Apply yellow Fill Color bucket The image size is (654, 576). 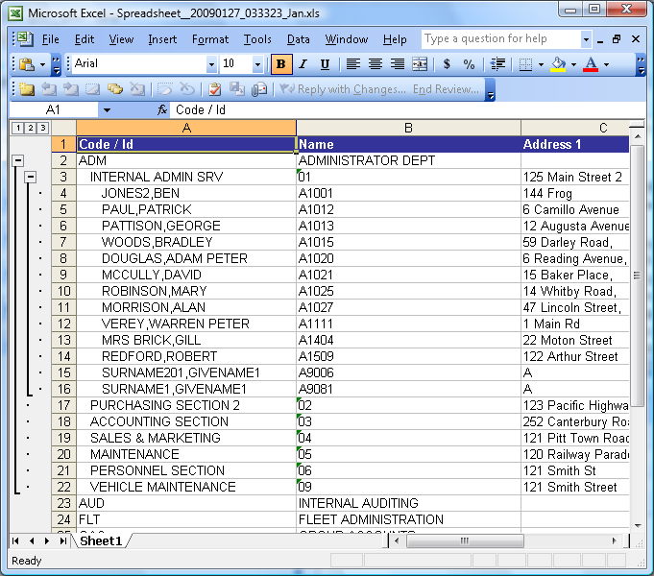pyautogui.click(x=559, y=64)
